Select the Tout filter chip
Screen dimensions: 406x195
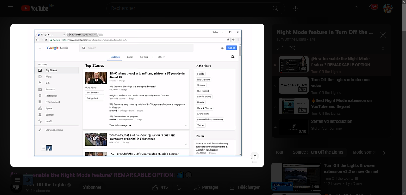pos(279,152)
